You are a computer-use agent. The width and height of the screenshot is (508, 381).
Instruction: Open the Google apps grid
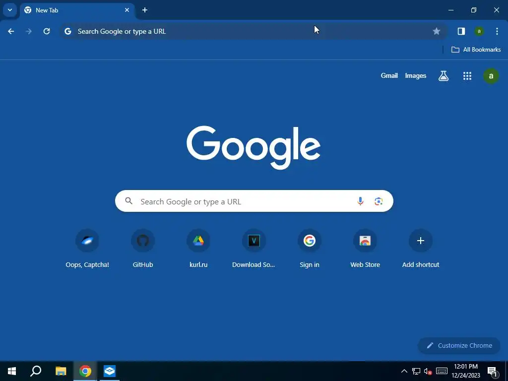tap(467, 76)
